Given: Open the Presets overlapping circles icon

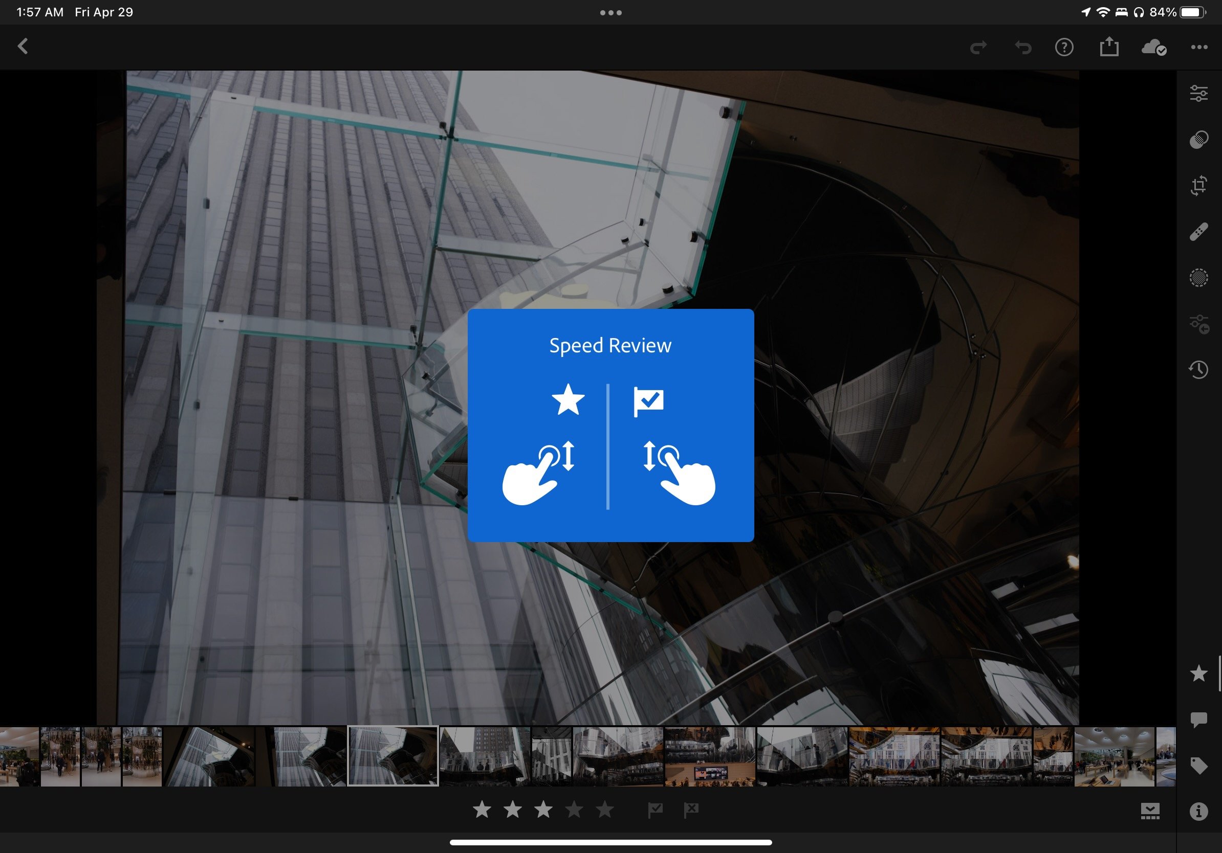Looking at the screenshot, I should point(1198,139).
